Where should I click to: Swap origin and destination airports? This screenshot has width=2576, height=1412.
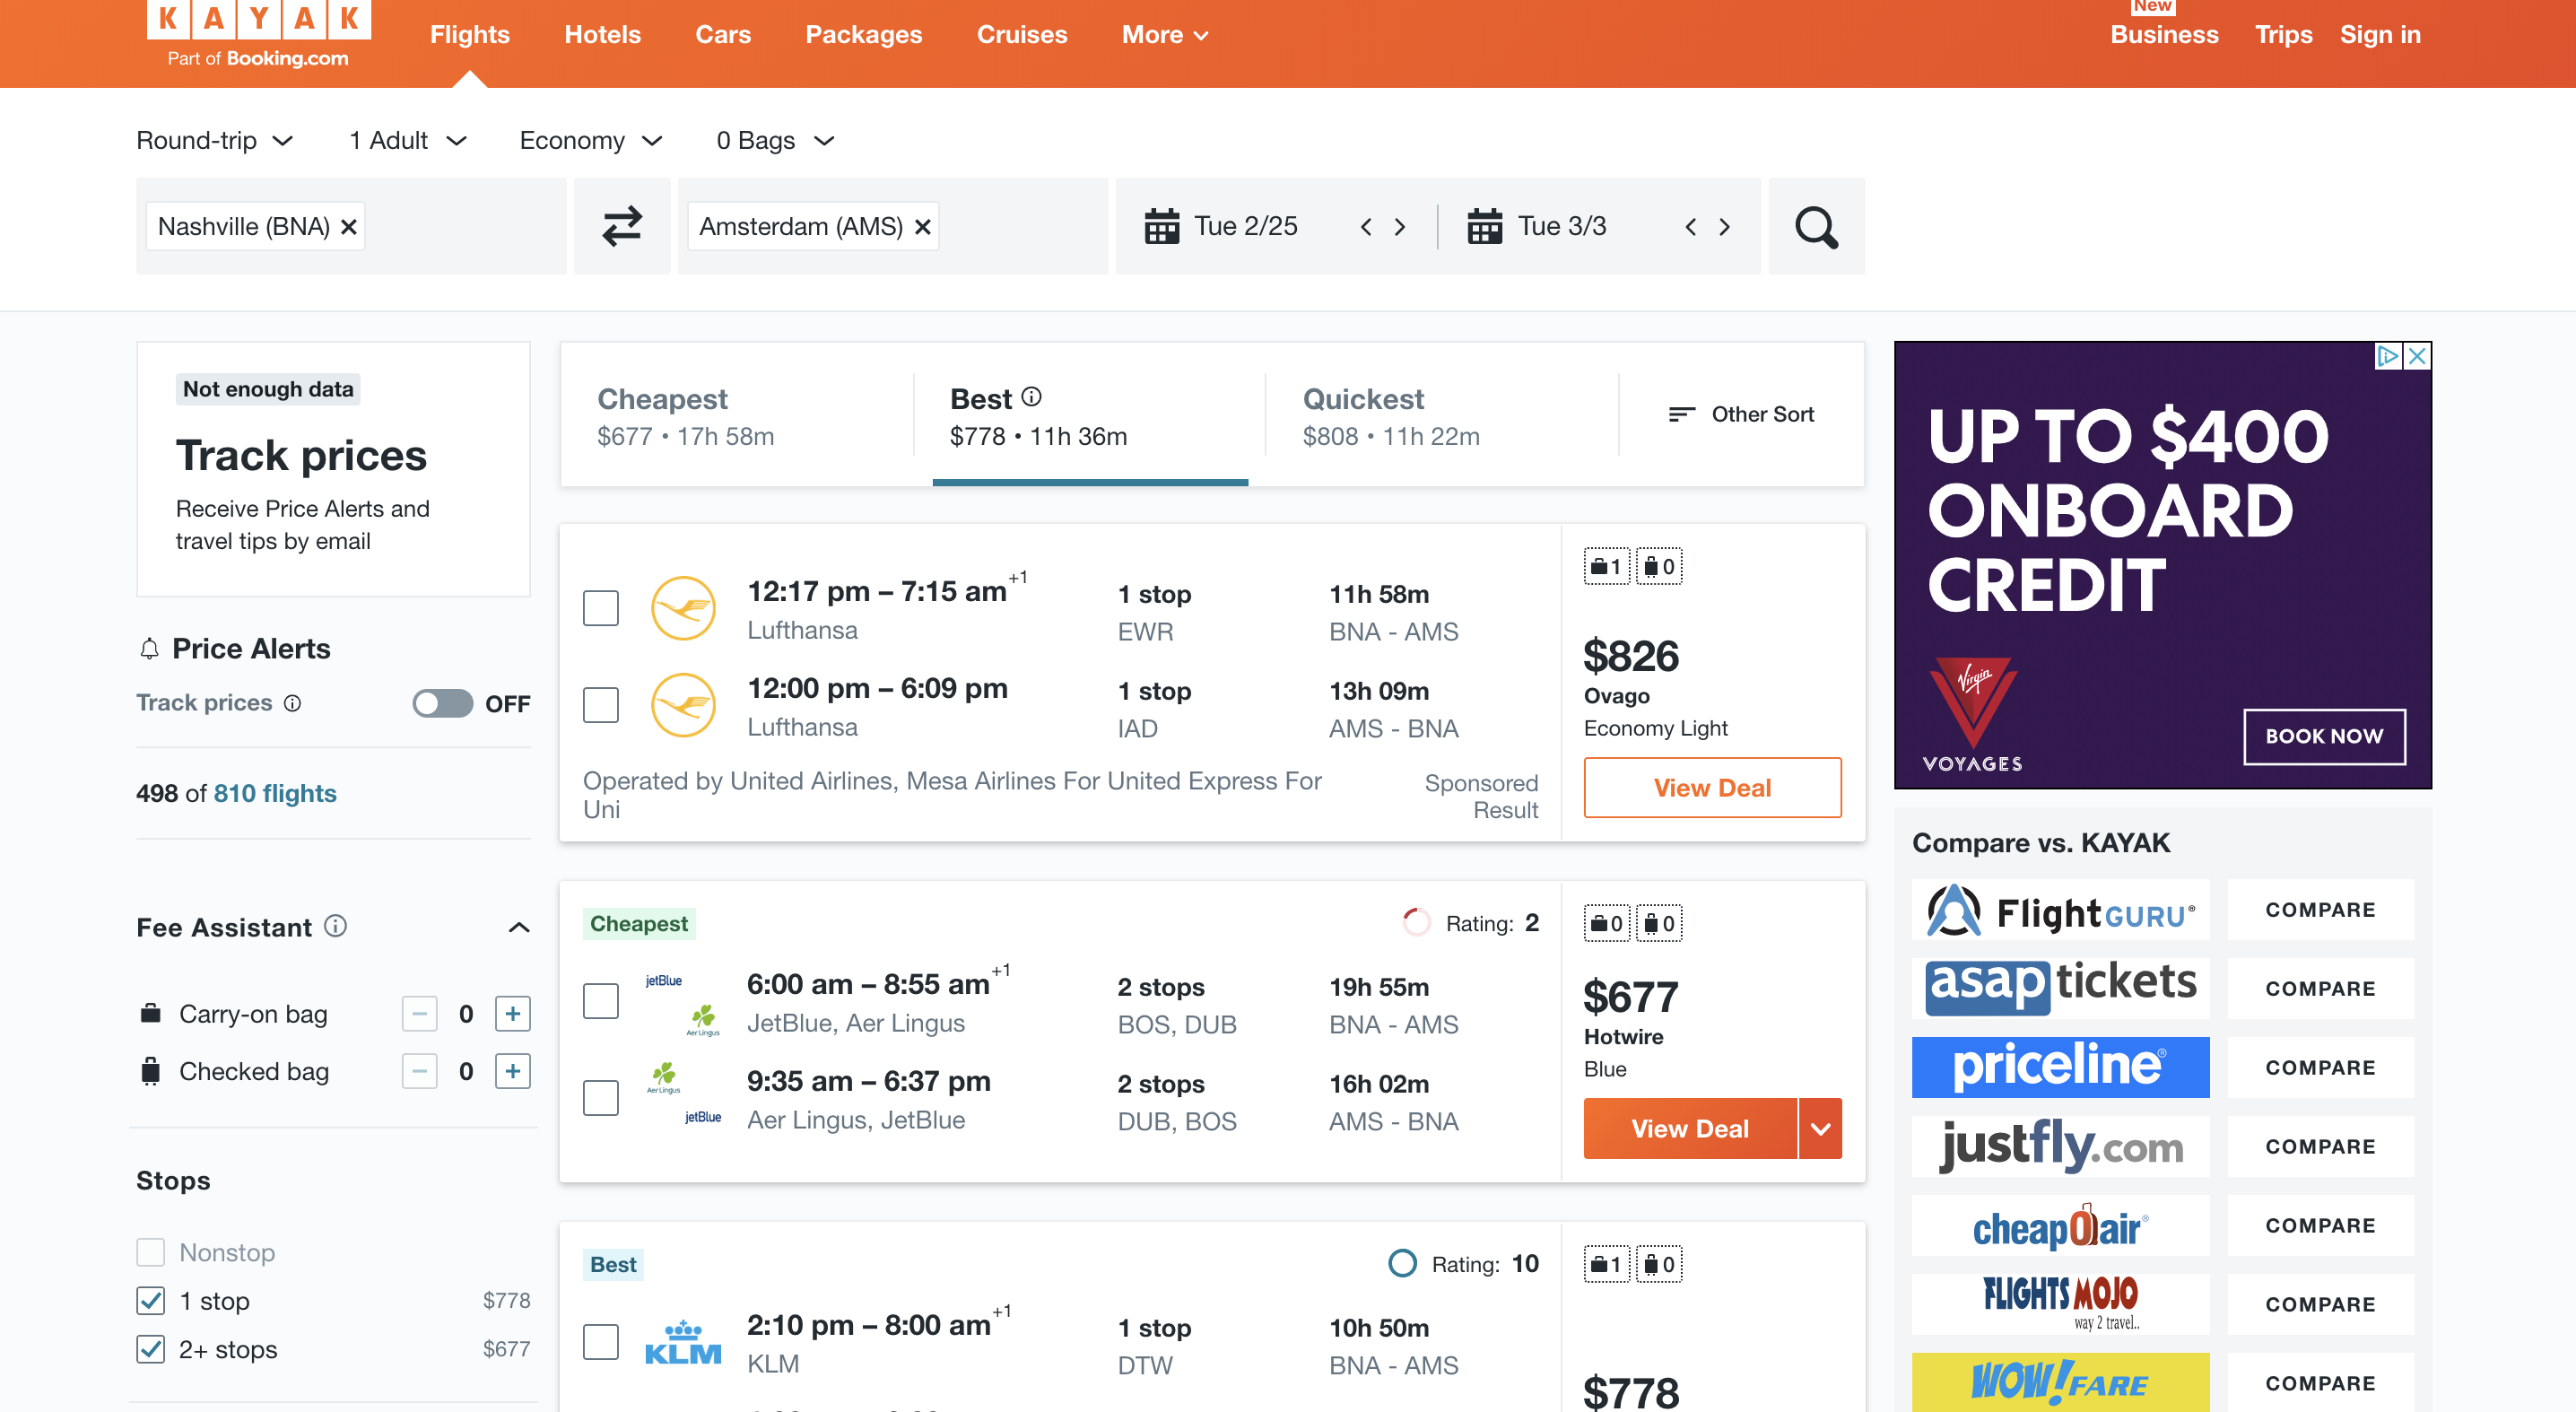(621, 227)
